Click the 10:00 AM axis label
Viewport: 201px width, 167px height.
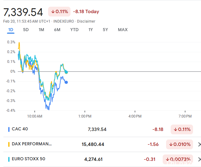coord(35,116)
